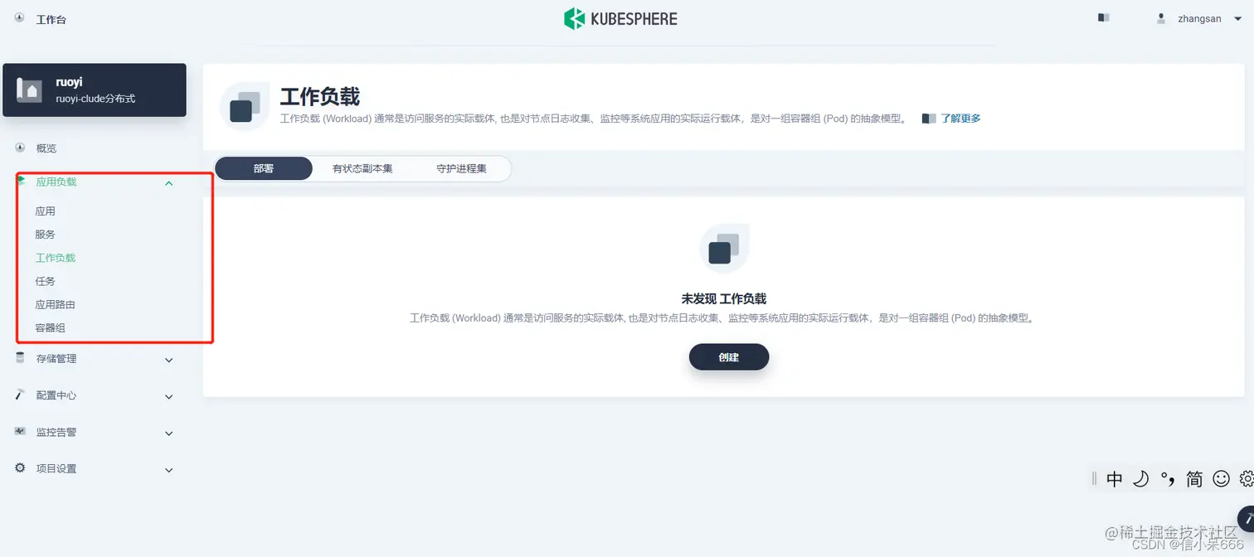Viewport: 1254px width, 557px height.
Task: Open the 工作台 workbench icon
Action: click(18, 17)
